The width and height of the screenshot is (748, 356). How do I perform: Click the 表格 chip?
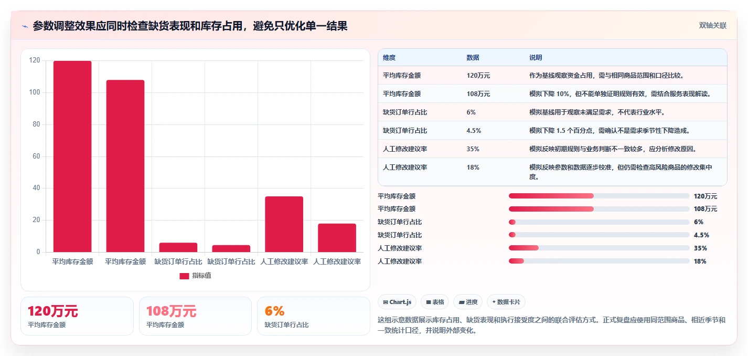[x=435, y=302]
